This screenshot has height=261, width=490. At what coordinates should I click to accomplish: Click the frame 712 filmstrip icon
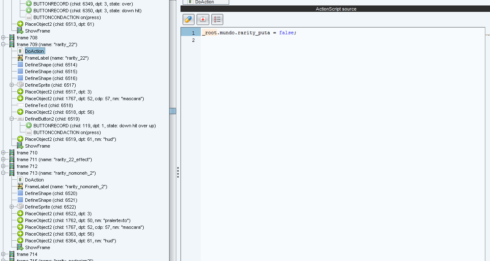[12, 166]
